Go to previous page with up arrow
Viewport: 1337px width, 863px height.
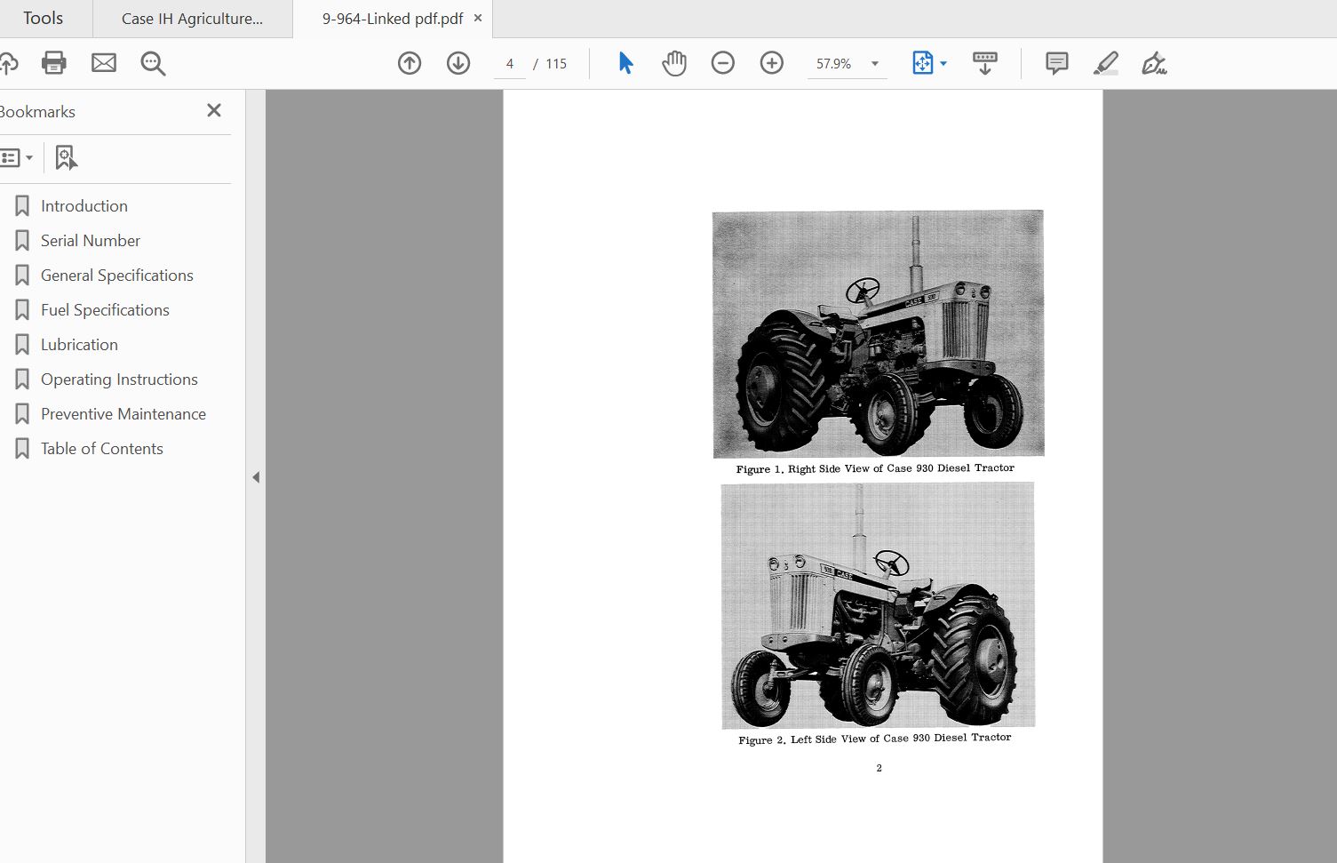click(x=410, y=63)
